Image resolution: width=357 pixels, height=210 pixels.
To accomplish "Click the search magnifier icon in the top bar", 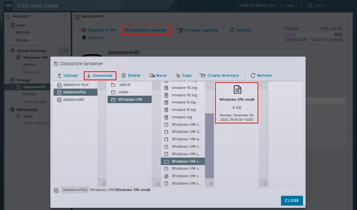I will click(310, 5).
